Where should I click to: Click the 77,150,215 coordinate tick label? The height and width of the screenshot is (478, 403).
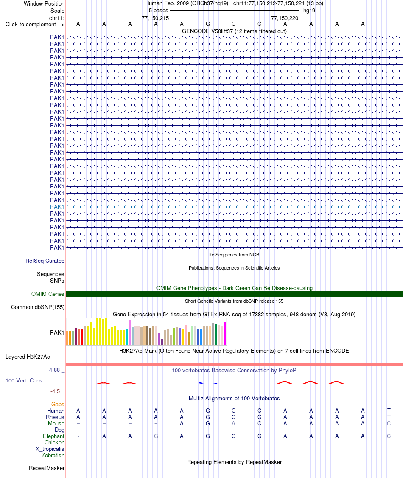click(x=155, y=18)
